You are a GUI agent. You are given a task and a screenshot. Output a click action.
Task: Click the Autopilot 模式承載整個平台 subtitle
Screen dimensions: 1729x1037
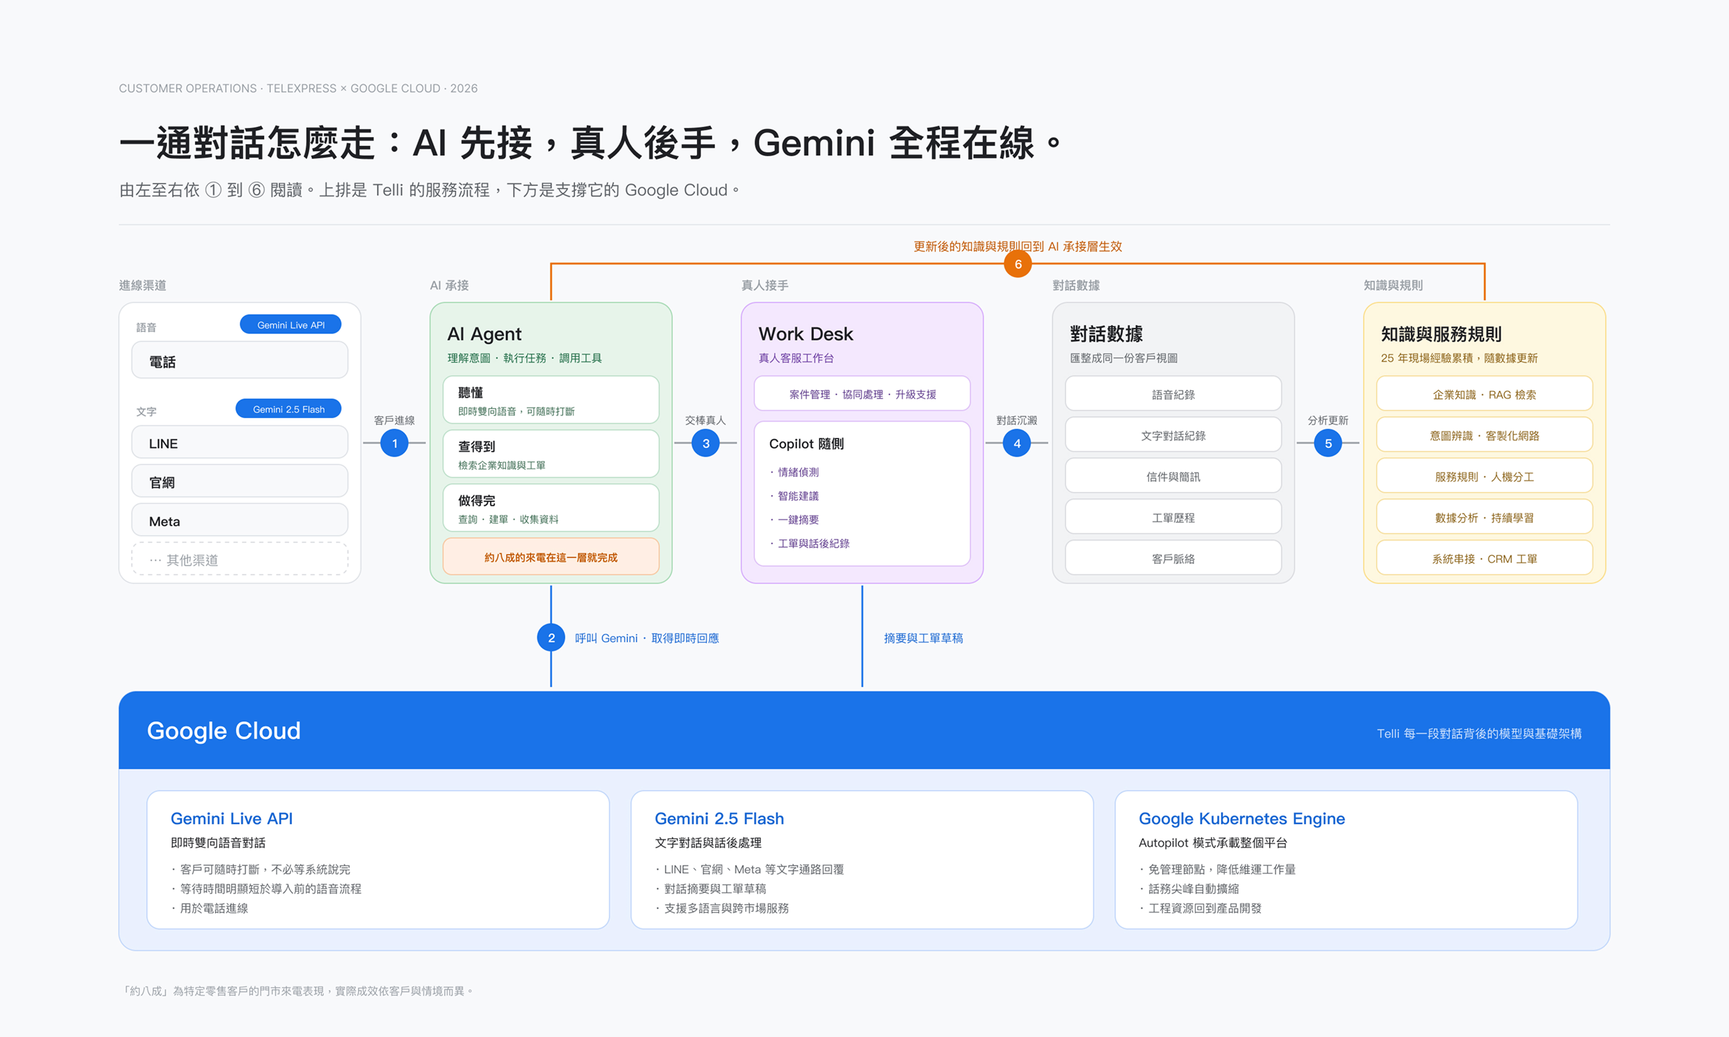pyautogui.click(x=1213, y=843)
